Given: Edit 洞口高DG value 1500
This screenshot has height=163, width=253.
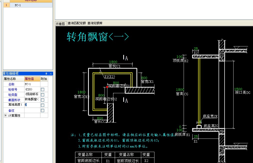Looking at the screenshot, I should click(x=238, y=89).
